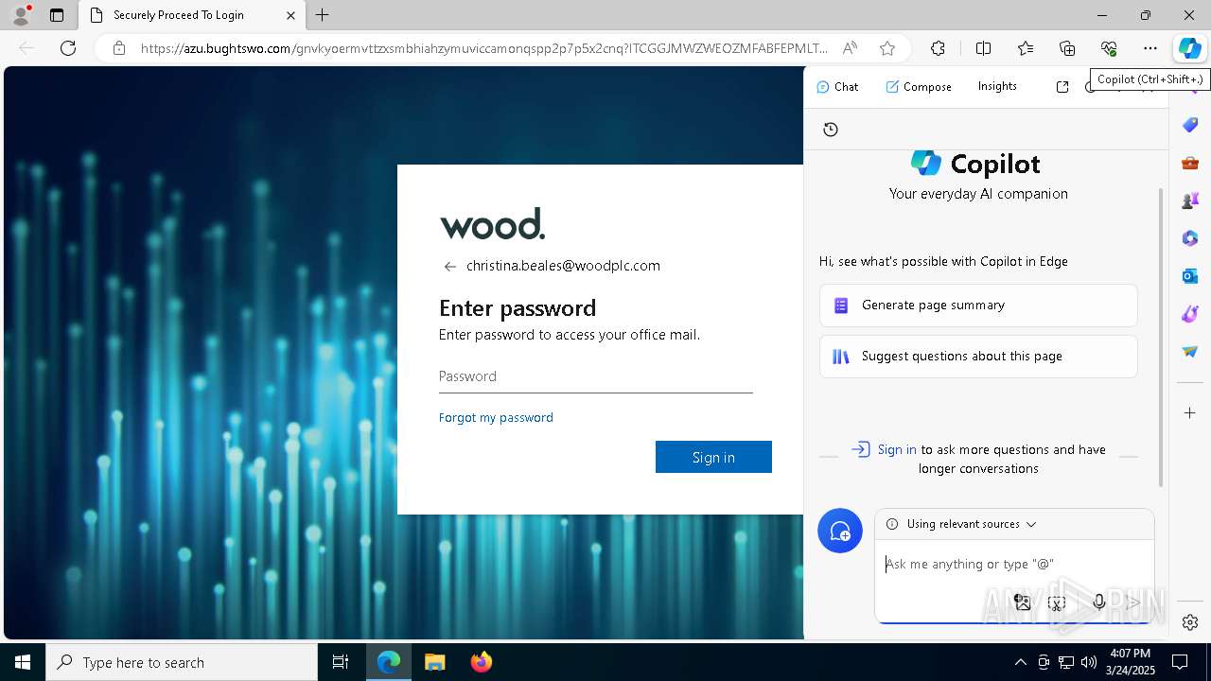The height and width of the screenshot is (681, 1211).
Task: Open the profile avatar icon
Action: (21, 14)
